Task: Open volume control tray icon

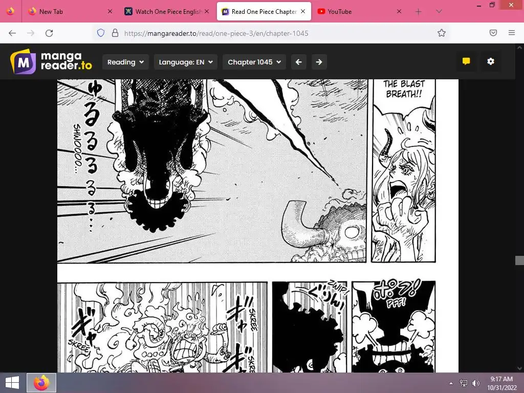Action: click(475, 383)
